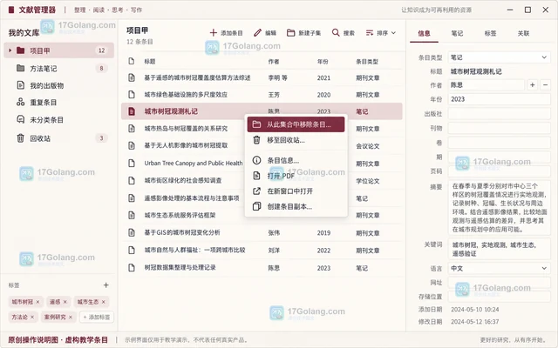
Task: Select the 项目甲 collection
Action: [58, 50]
